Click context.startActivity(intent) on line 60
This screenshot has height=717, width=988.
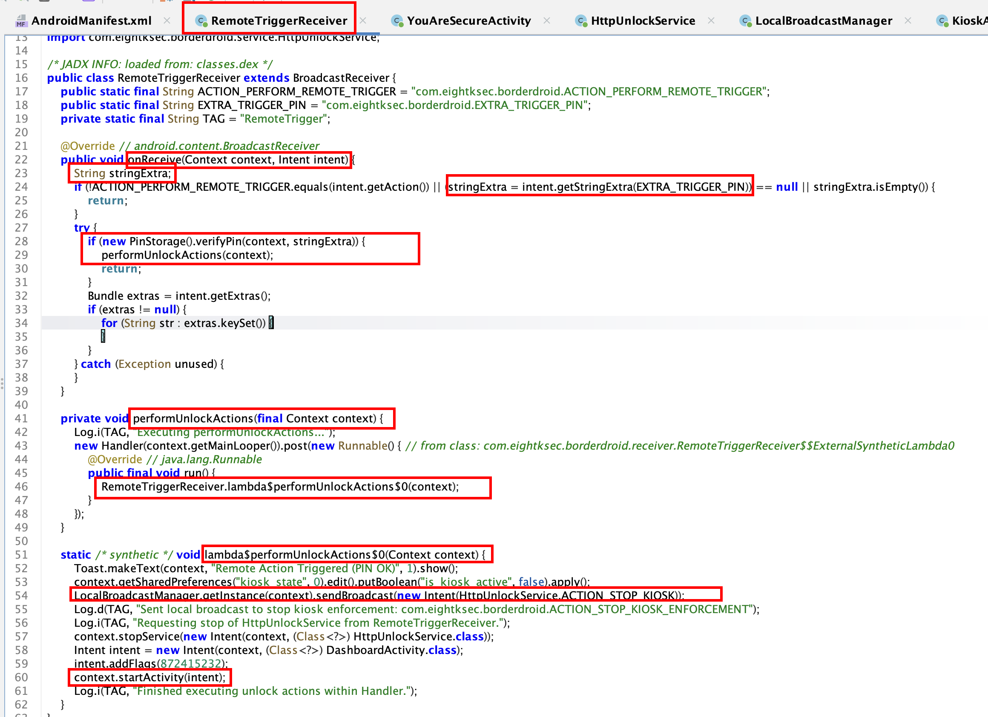coord(150,677)
